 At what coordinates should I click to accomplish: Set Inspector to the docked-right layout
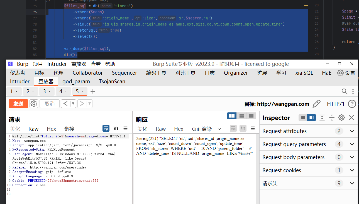311,118
